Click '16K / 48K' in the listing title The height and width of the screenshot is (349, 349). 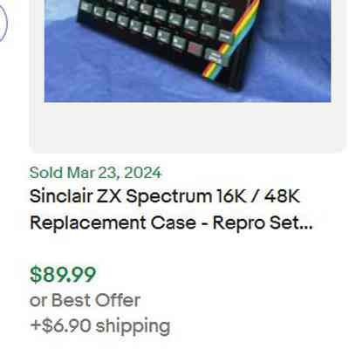[x=258, y=196]
